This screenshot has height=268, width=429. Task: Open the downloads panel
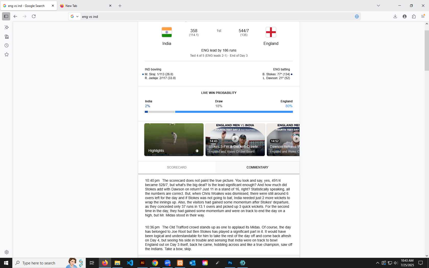(395, 16)
